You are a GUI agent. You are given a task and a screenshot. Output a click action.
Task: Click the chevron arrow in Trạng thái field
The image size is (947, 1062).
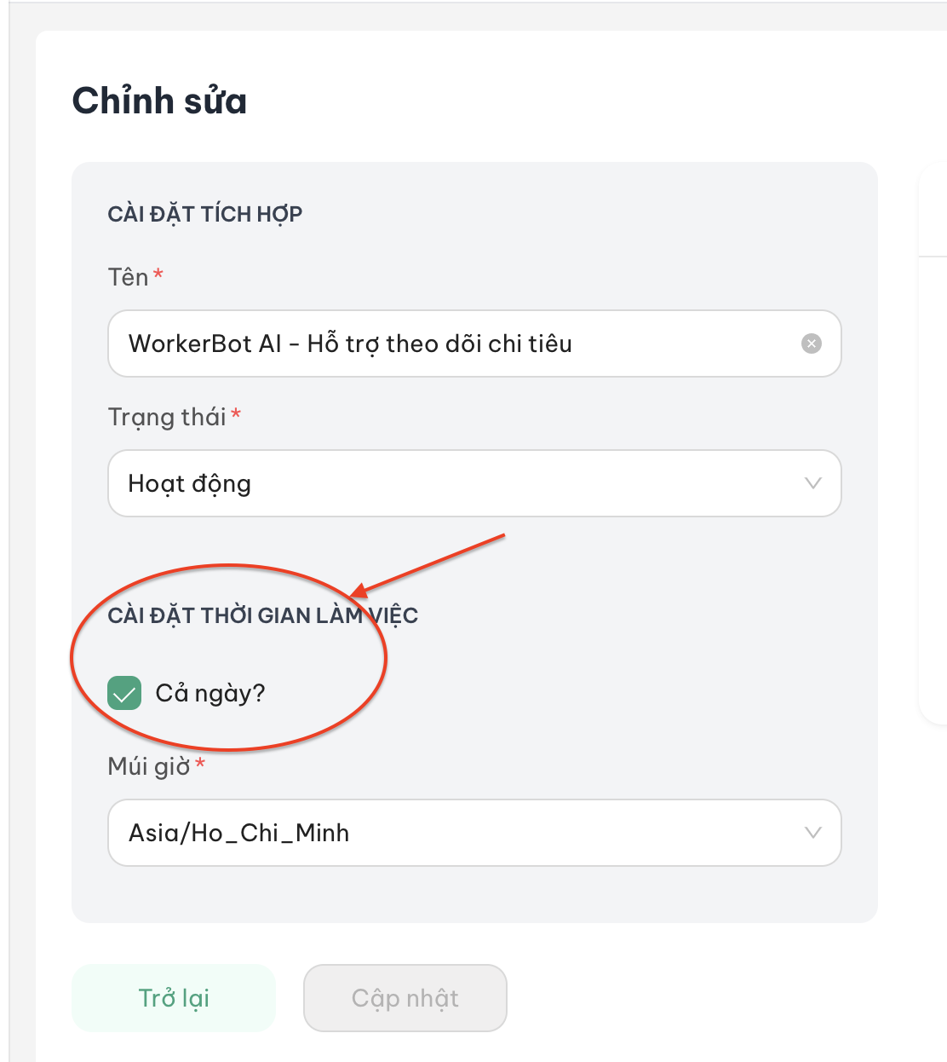coord(812,483)
